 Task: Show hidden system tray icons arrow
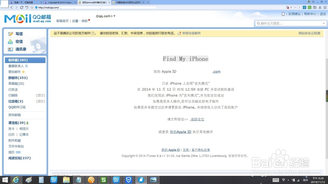click(288, 180)
